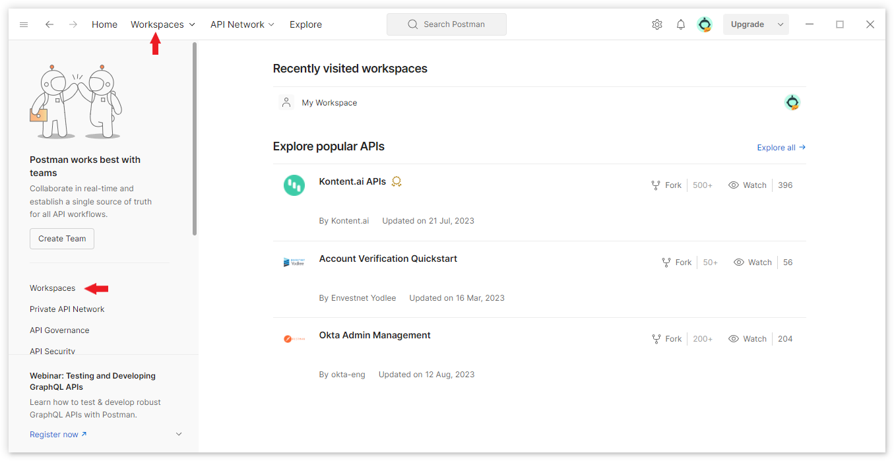Watch the Kontent.ai APIs collection
Image resolution: width=894 pixels, height=461 pixels.
(748, 185)
